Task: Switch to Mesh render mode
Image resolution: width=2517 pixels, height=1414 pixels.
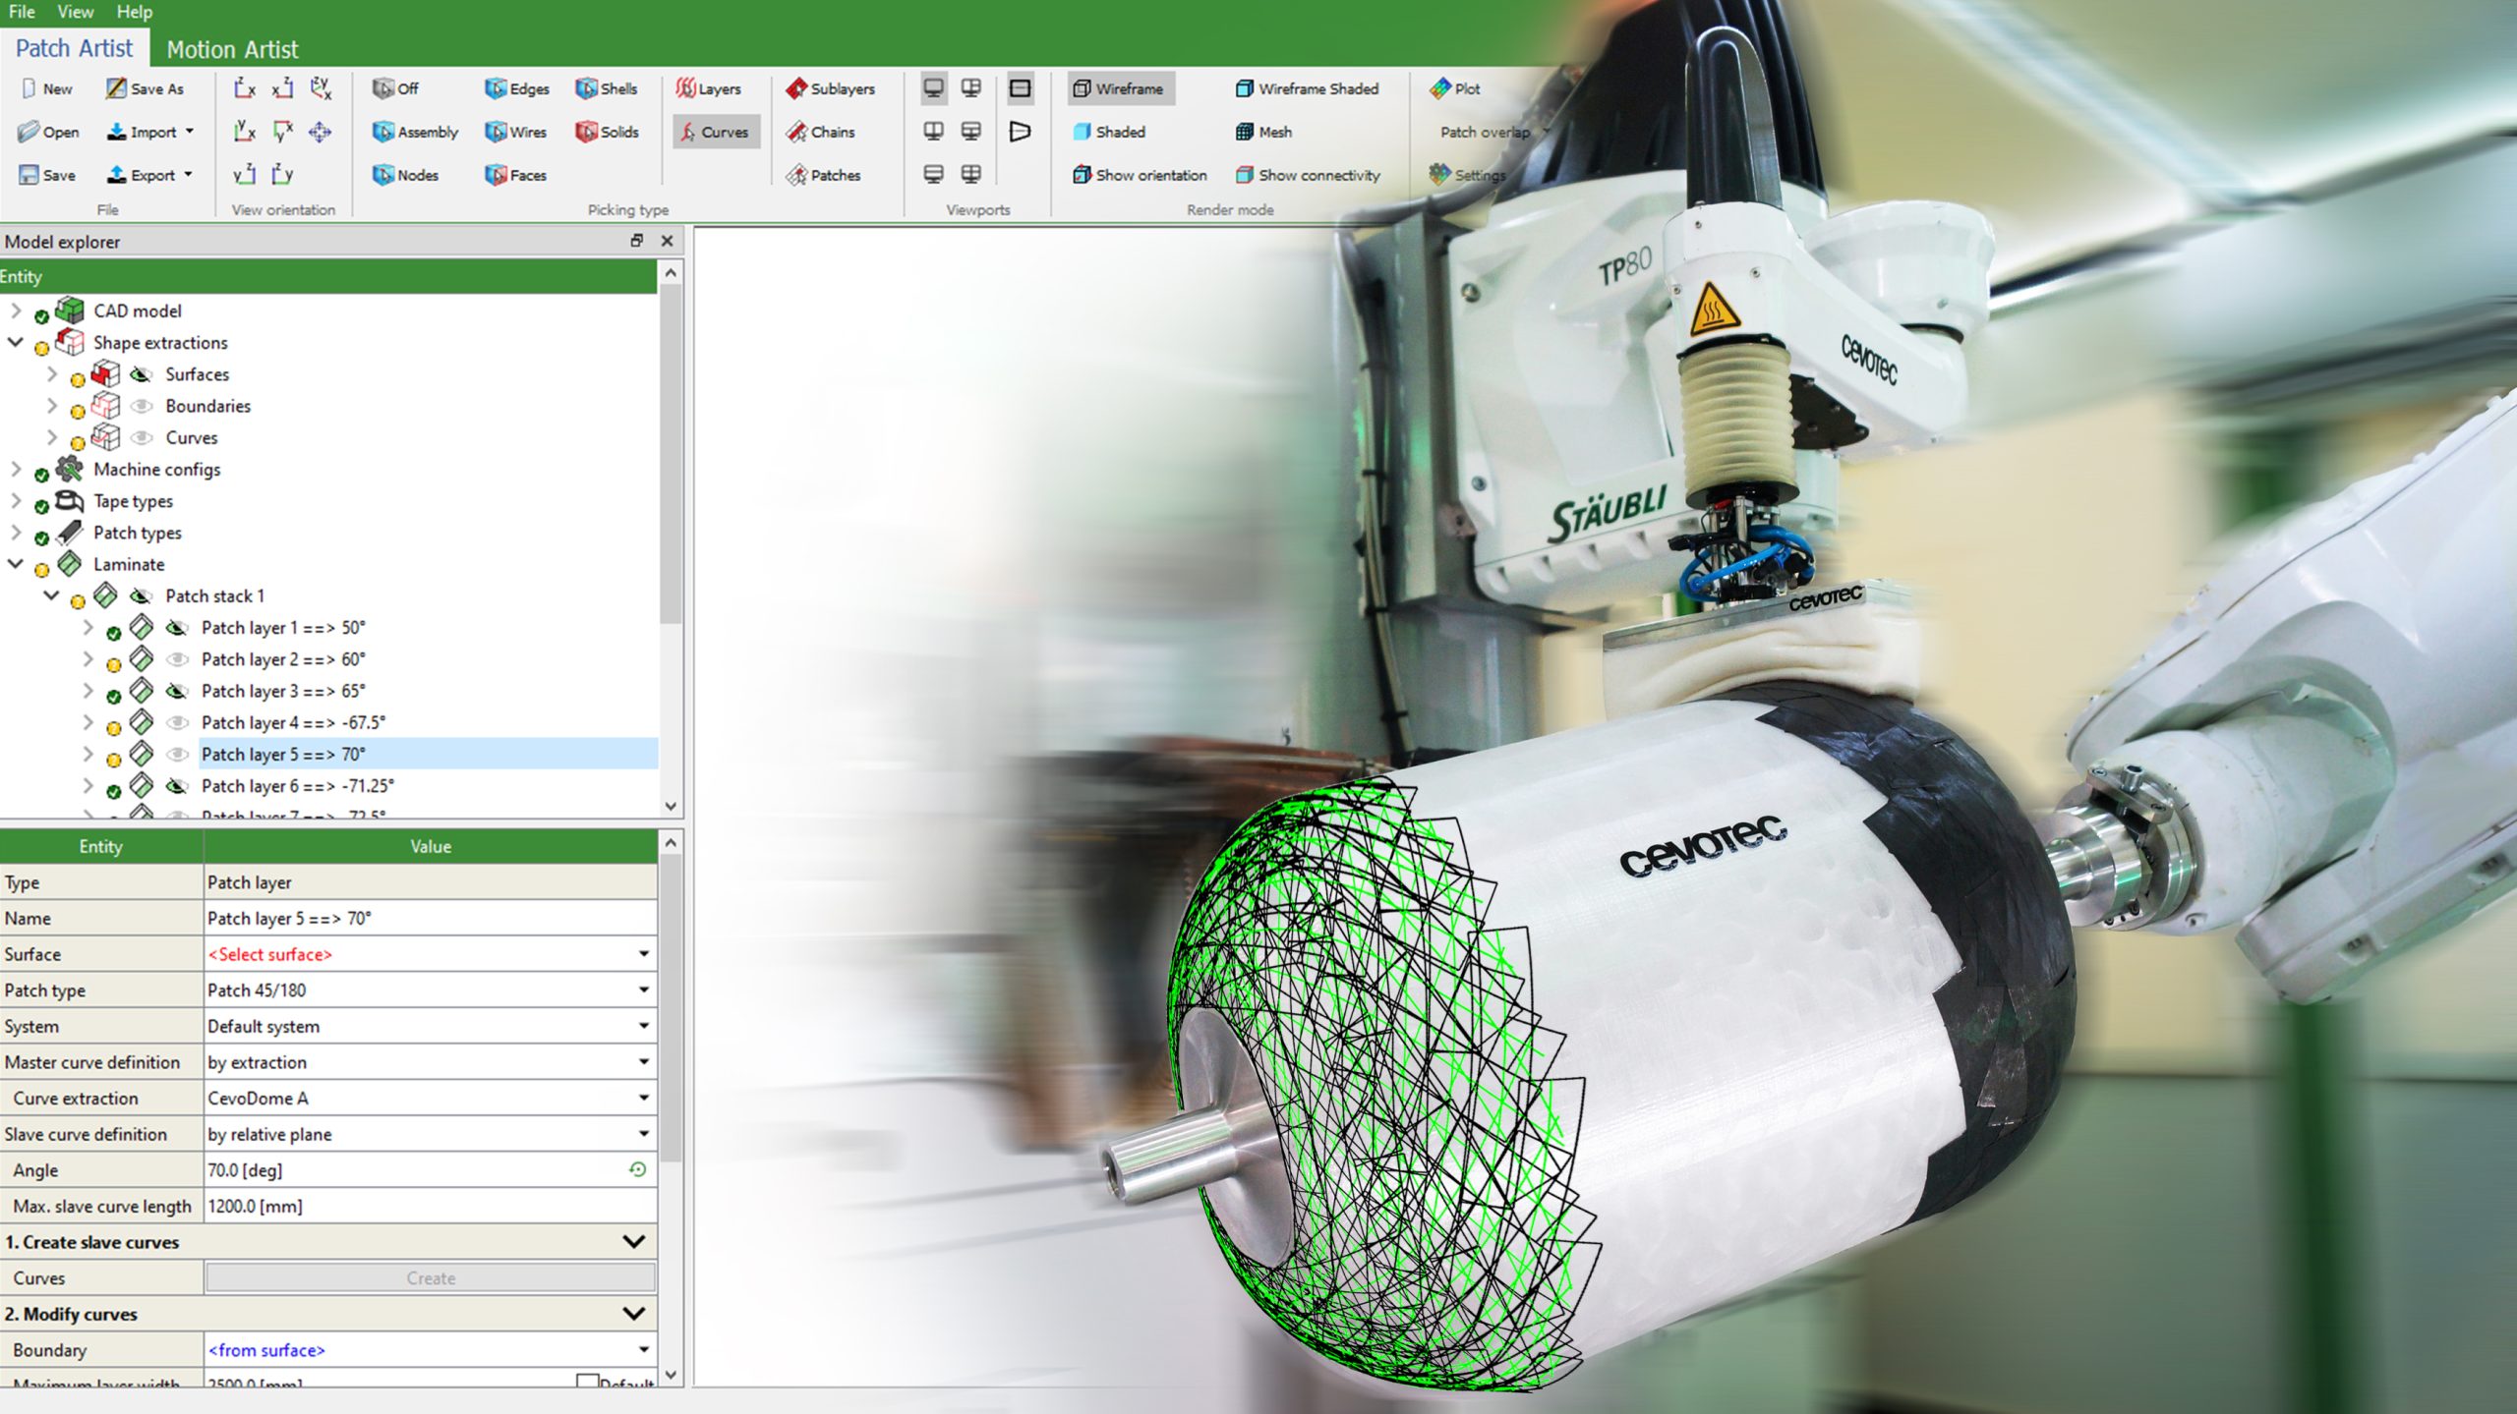Action: point(1263,132)
